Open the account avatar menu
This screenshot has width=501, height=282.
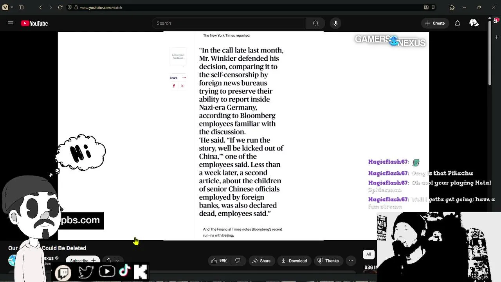[474, 23]
